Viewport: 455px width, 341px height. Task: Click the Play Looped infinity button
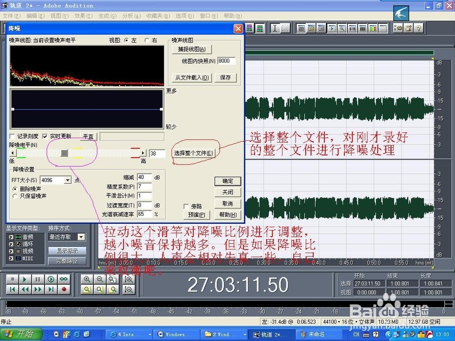pos(64,279)
